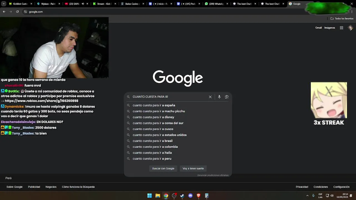Open Cómo funciona la Búsqueda link

78,187
